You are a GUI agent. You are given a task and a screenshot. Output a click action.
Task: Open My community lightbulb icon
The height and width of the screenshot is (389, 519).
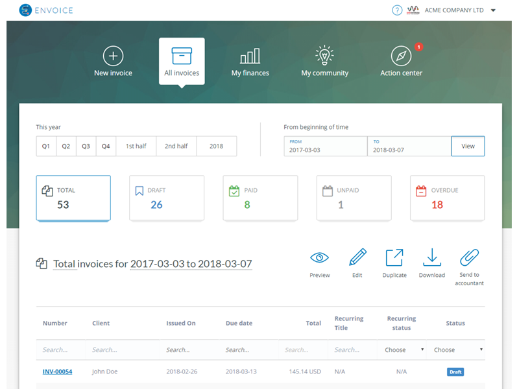[324, 56]
